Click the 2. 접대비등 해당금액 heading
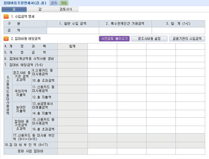This screenshot has width=209, height=159. tap(26, 39)
